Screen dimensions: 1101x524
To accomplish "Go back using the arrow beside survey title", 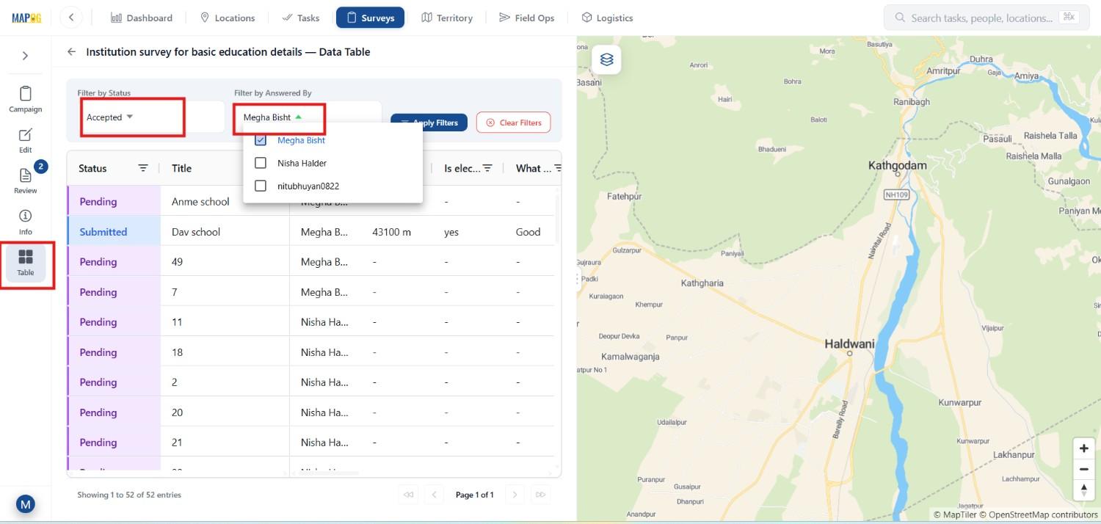I will (71, 52).
